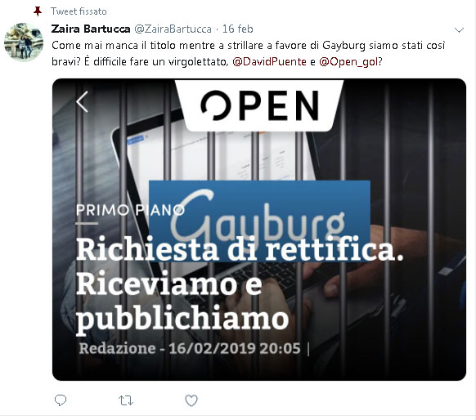Screen dimensions: 476x420
Task: Open the @DavidPuente mention
Action: click(x=269, y=61)
